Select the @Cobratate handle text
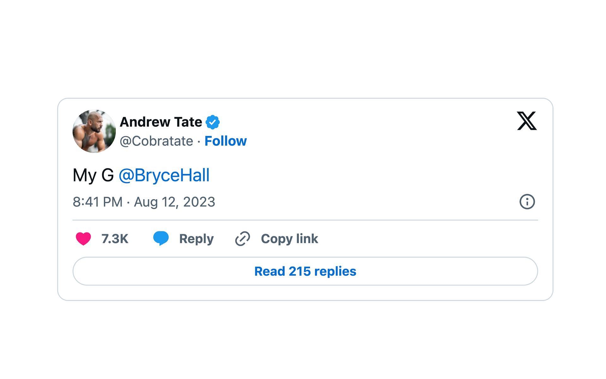Screen dimensions: 606x379 point(156,141)
